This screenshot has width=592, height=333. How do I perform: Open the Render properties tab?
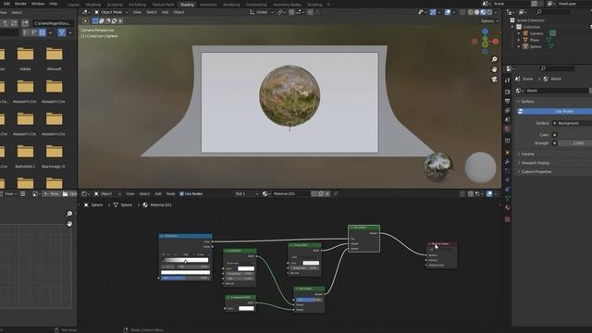click(x=508, y=92)
